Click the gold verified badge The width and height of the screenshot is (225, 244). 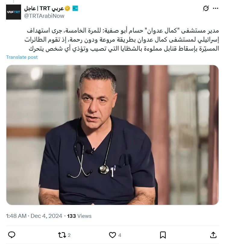[x=67, y=8]
